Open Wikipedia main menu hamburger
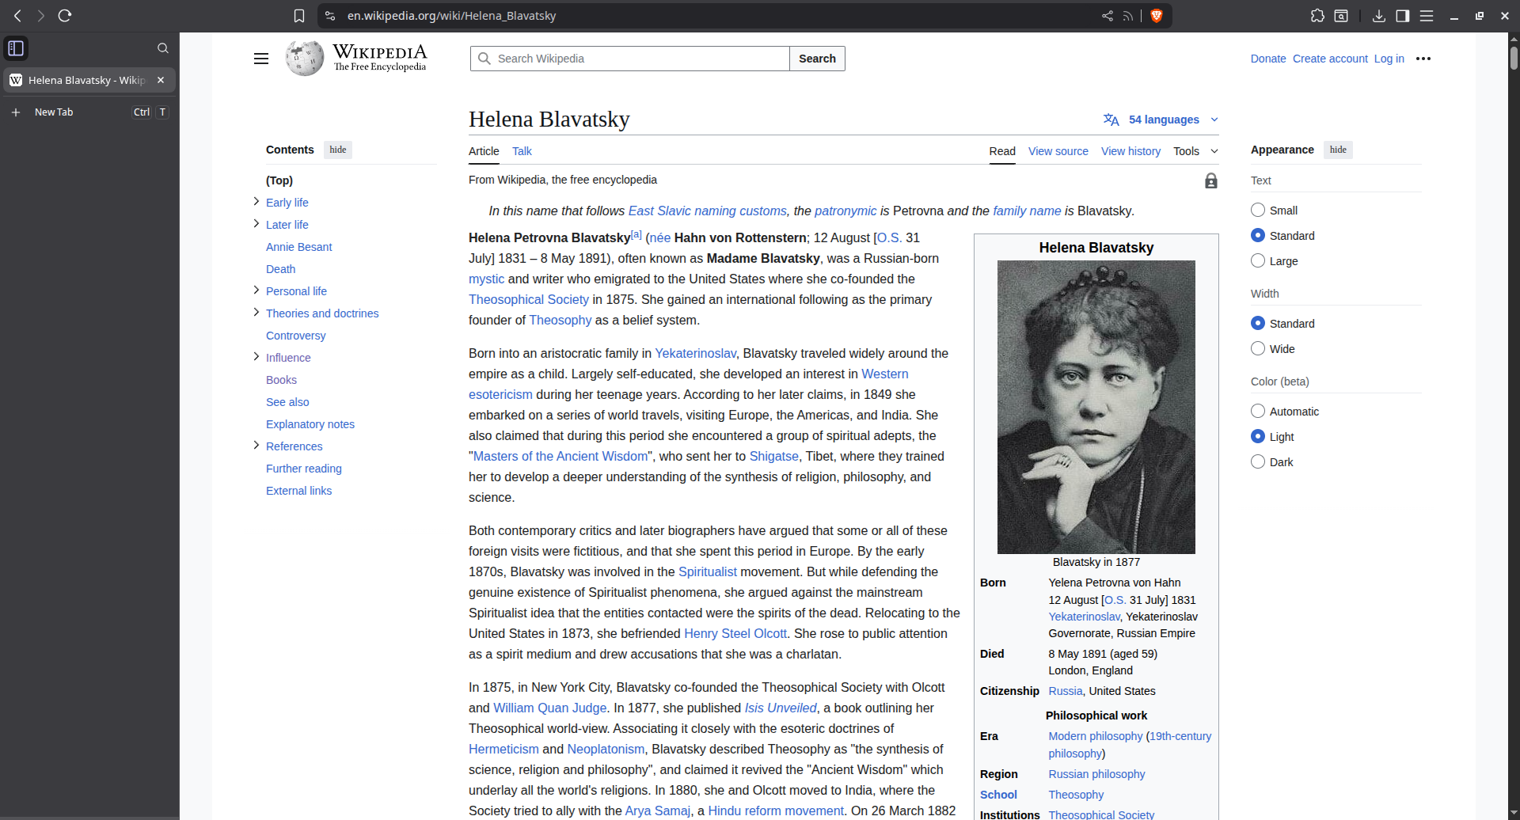This screenshot has width=1520, height=820. pyautogui.click(x=261, y=59)
